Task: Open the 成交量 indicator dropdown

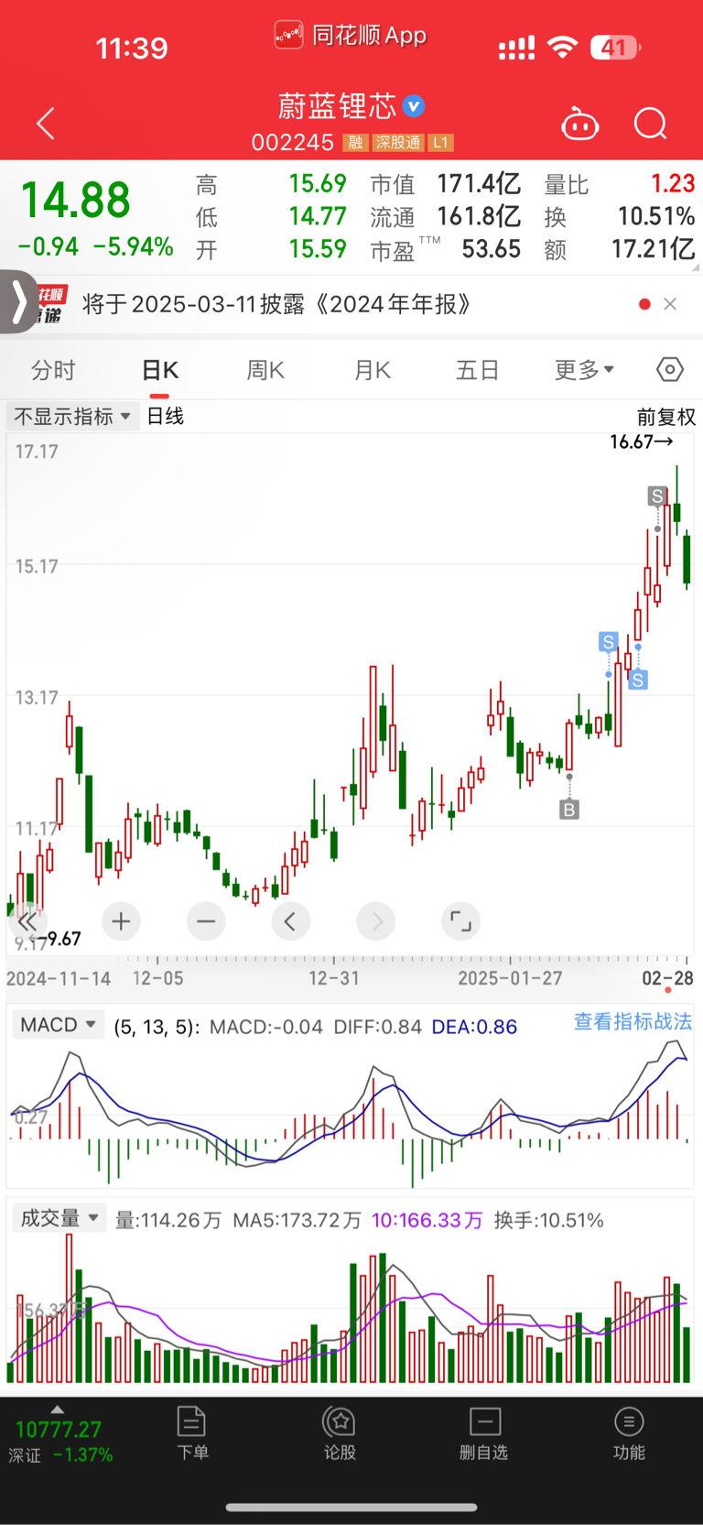Action: 59,1218
